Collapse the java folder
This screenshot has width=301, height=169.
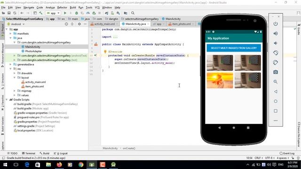pos(10,38)
